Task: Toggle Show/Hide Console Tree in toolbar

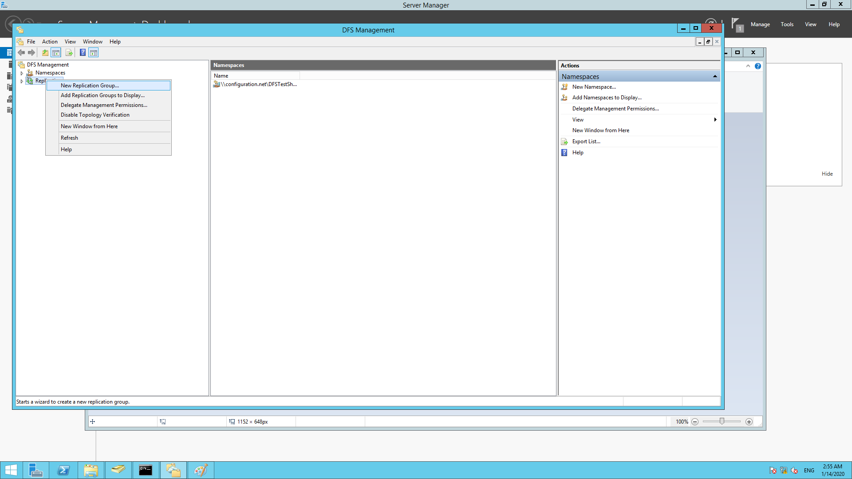Action: 56,52
